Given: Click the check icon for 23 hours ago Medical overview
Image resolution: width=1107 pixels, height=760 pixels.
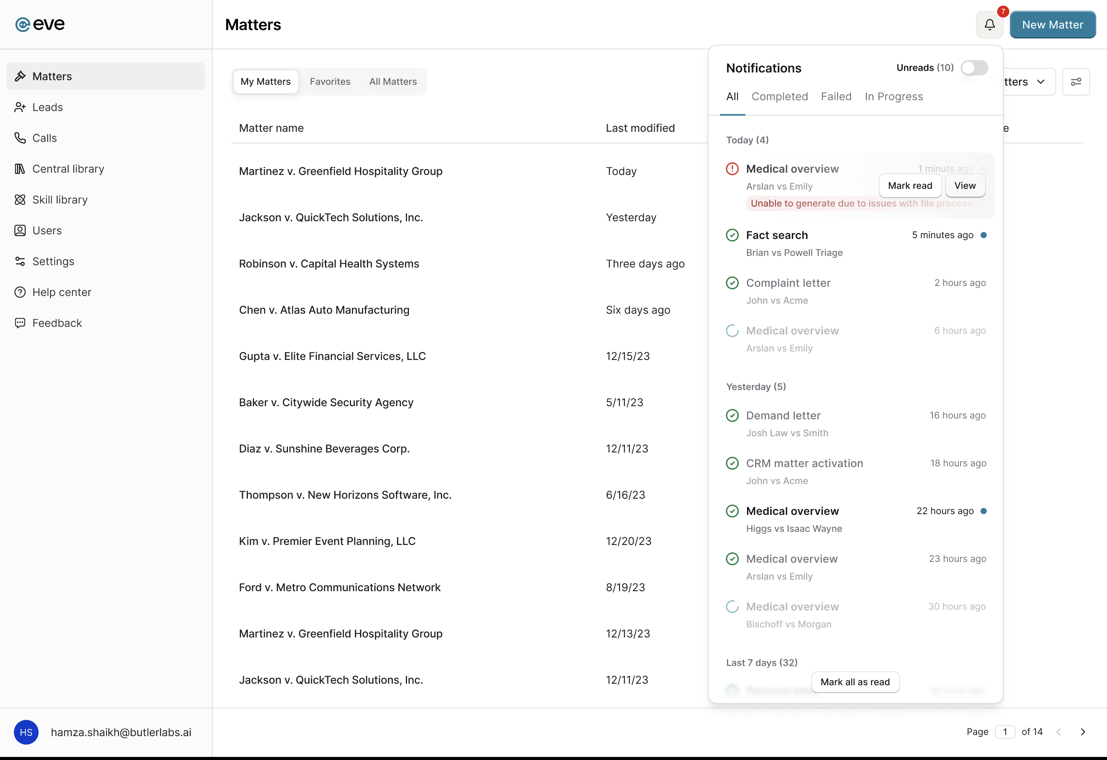Looking at the screenshot, I should [732, 558].
